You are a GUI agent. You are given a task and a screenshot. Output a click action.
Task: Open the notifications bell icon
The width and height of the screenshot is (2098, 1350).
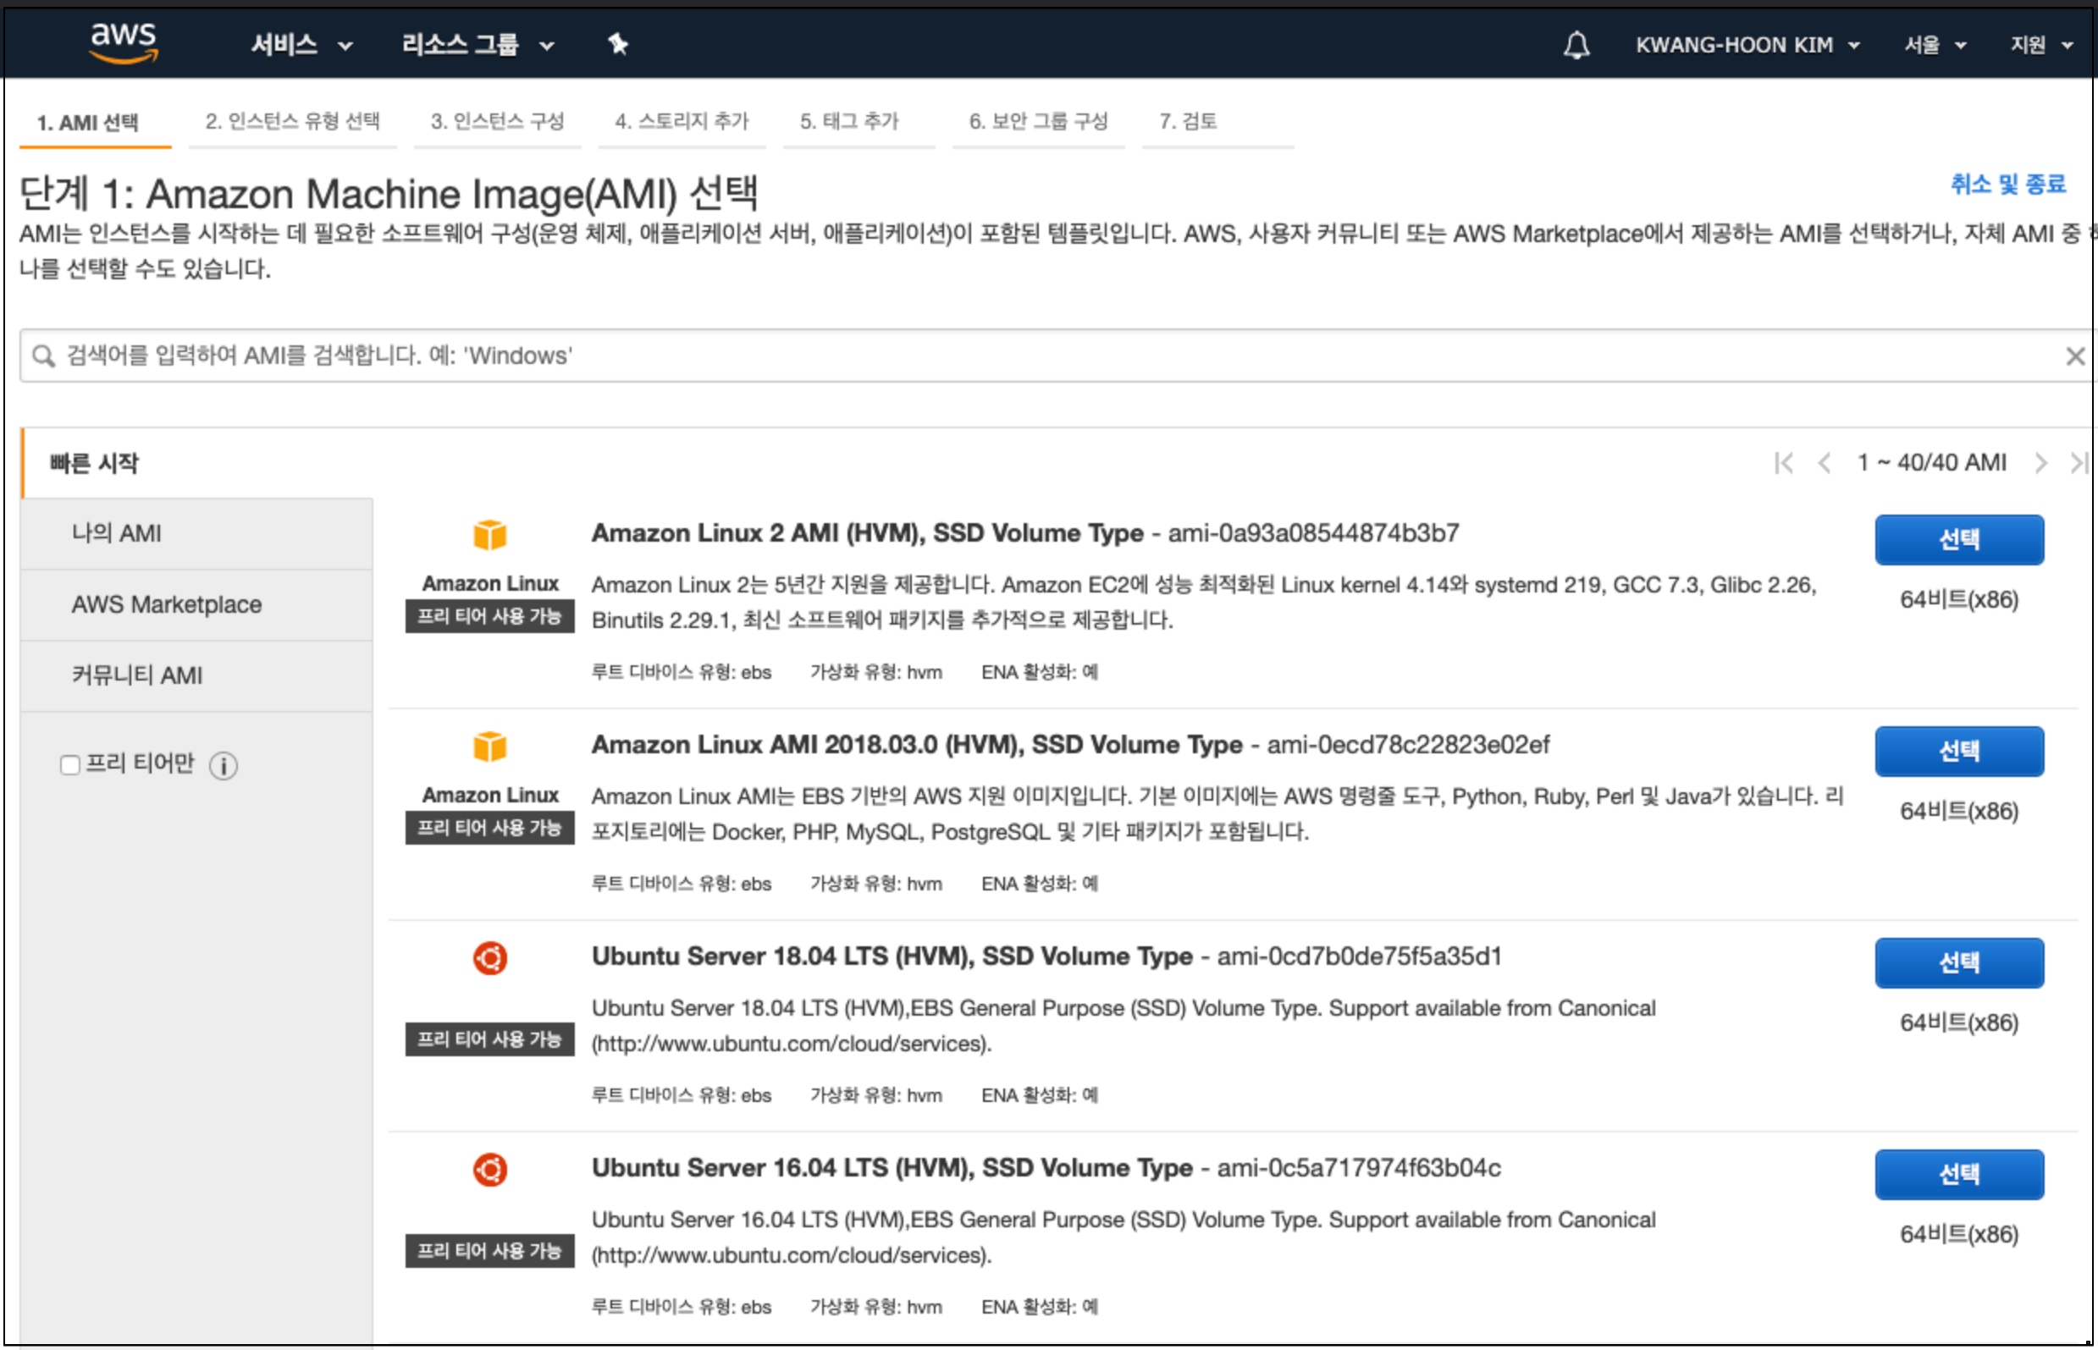[1576, 45]
